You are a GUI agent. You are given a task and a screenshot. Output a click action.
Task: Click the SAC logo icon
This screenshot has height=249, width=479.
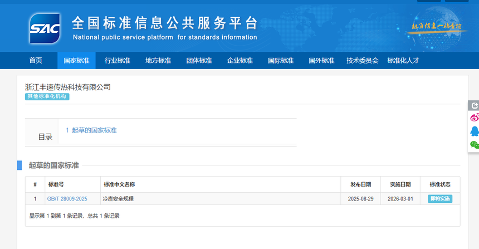click(x=45, y=27)
